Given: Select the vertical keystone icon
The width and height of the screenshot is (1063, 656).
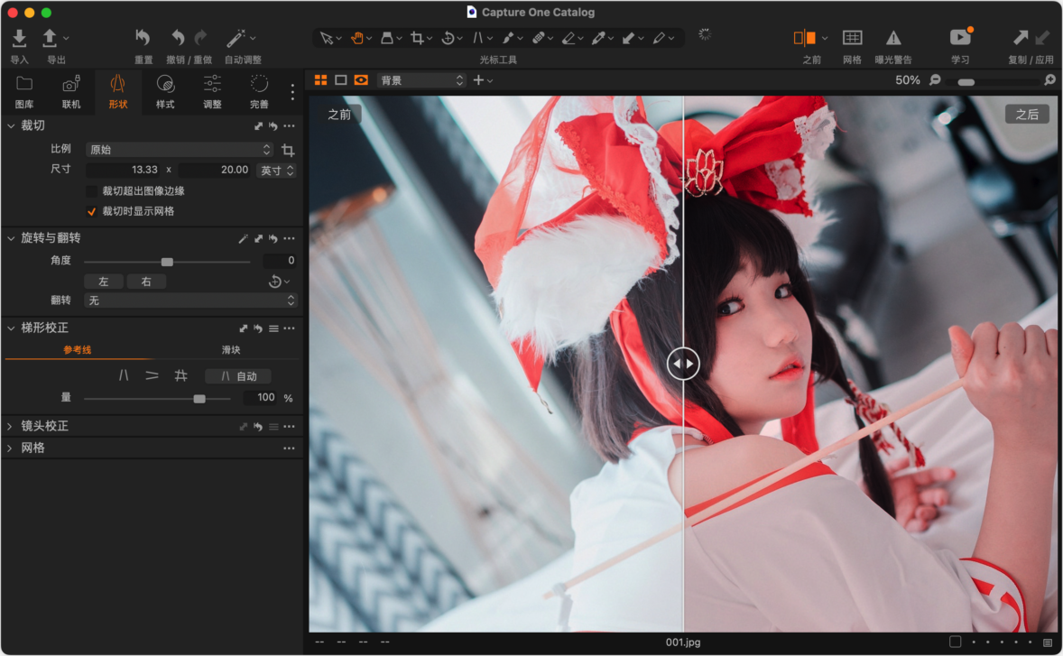Looking at the screenshot, I should click(124, 376).
